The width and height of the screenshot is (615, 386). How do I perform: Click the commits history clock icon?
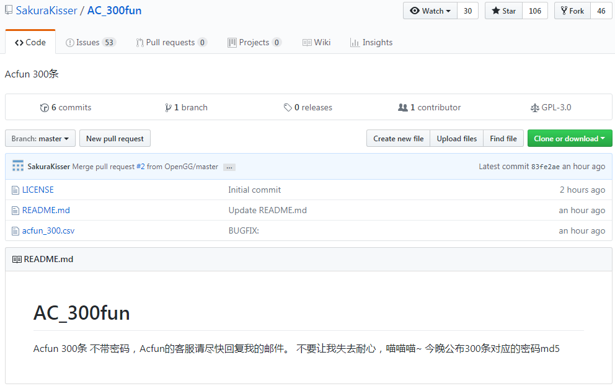tap(44, 108)
